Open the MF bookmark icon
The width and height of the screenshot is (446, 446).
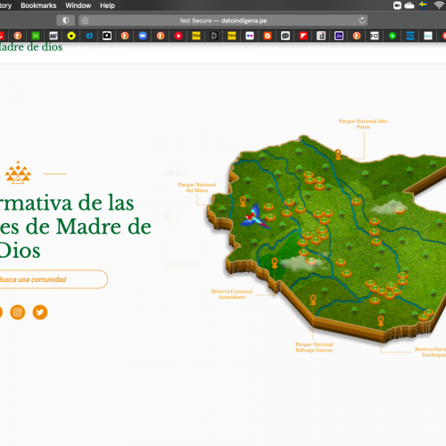[54, 36]
